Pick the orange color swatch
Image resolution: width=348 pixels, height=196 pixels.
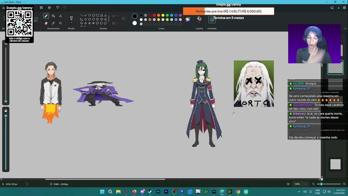tap(159, 15)
